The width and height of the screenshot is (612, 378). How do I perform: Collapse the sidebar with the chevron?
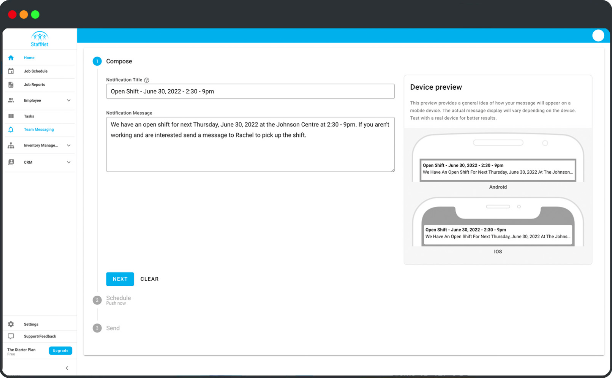coord(67,368)
